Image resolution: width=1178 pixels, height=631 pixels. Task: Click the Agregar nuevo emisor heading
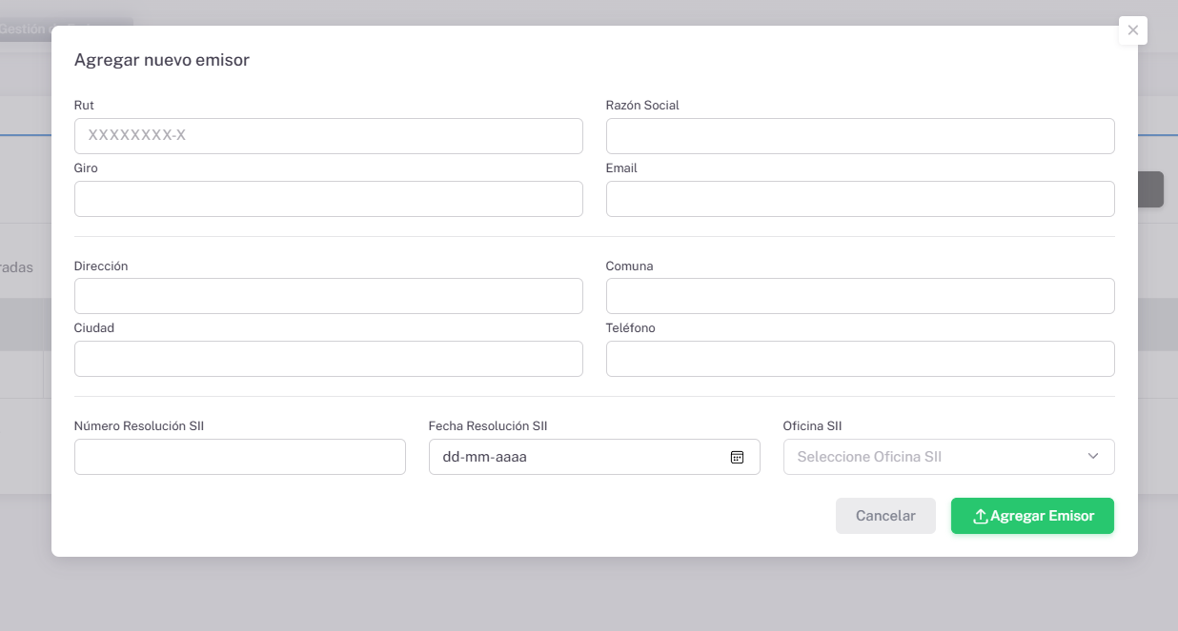[x=162, y=60]
